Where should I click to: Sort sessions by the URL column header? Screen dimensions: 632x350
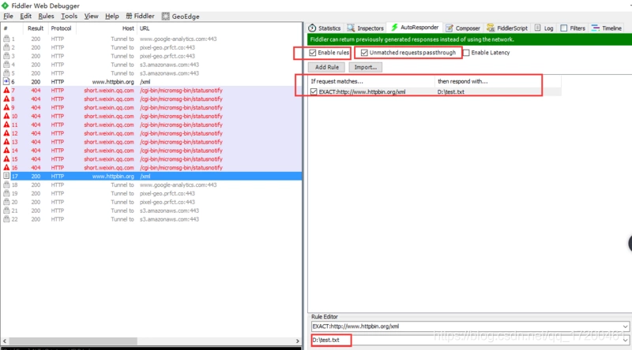(x=145, y=28)
